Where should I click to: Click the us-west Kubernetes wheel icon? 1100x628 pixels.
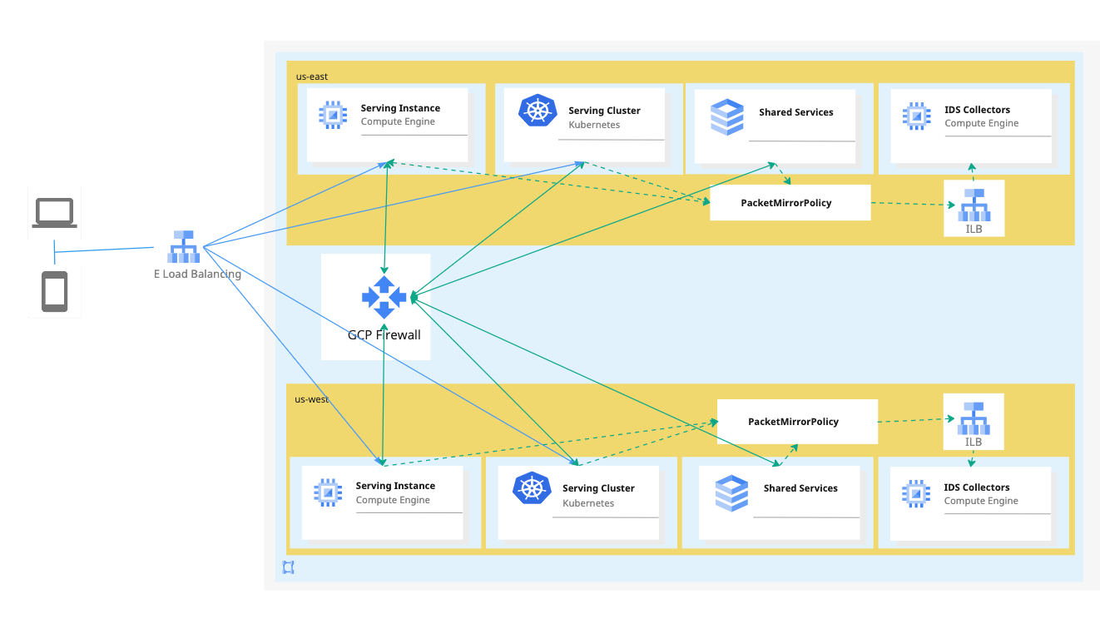click(530, 488)
